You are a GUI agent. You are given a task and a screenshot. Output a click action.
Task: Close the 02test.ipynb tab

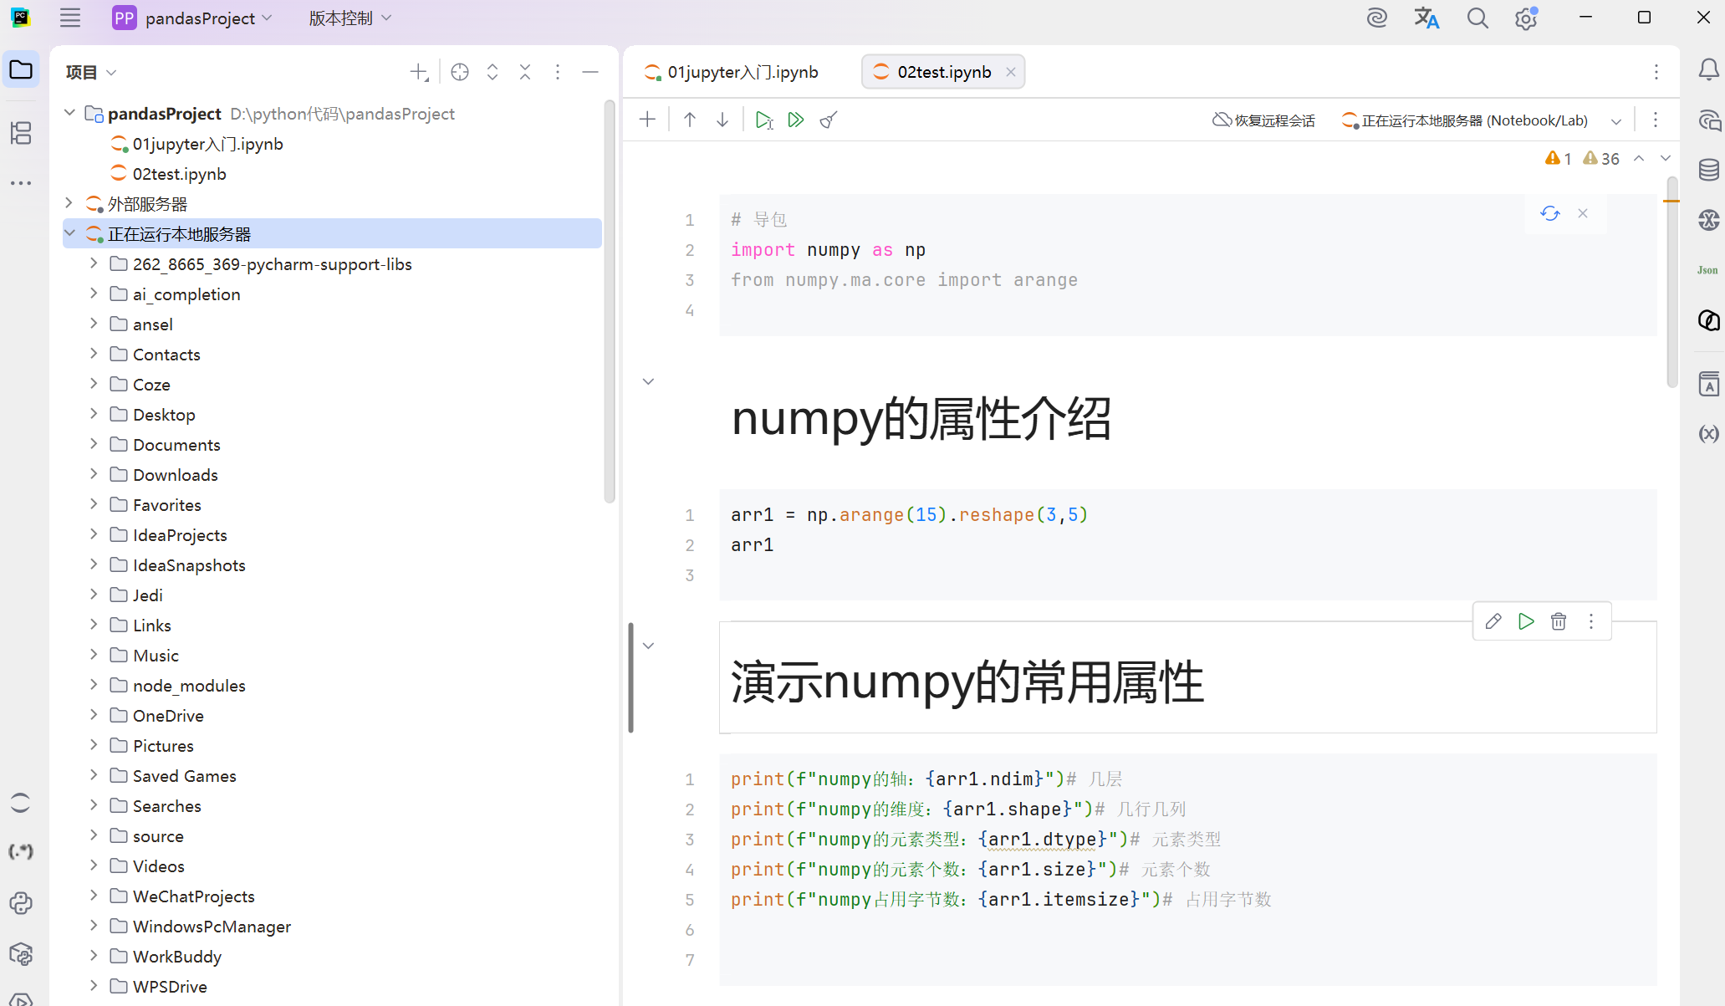(x=1011, y=72)
